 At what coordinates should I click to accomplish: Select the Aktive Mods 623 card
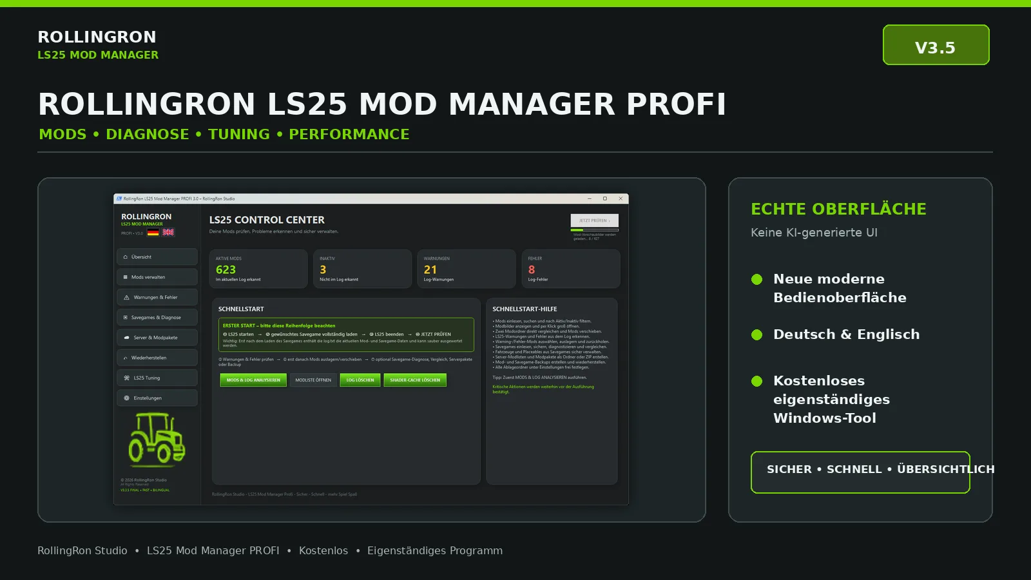click(258, 269)
